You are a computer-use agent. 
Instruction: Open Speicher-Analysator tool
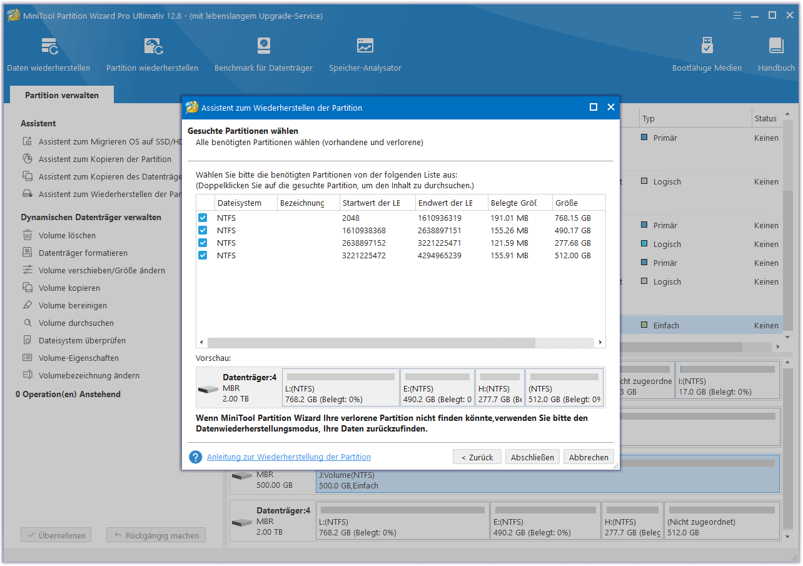pos(365,55)
